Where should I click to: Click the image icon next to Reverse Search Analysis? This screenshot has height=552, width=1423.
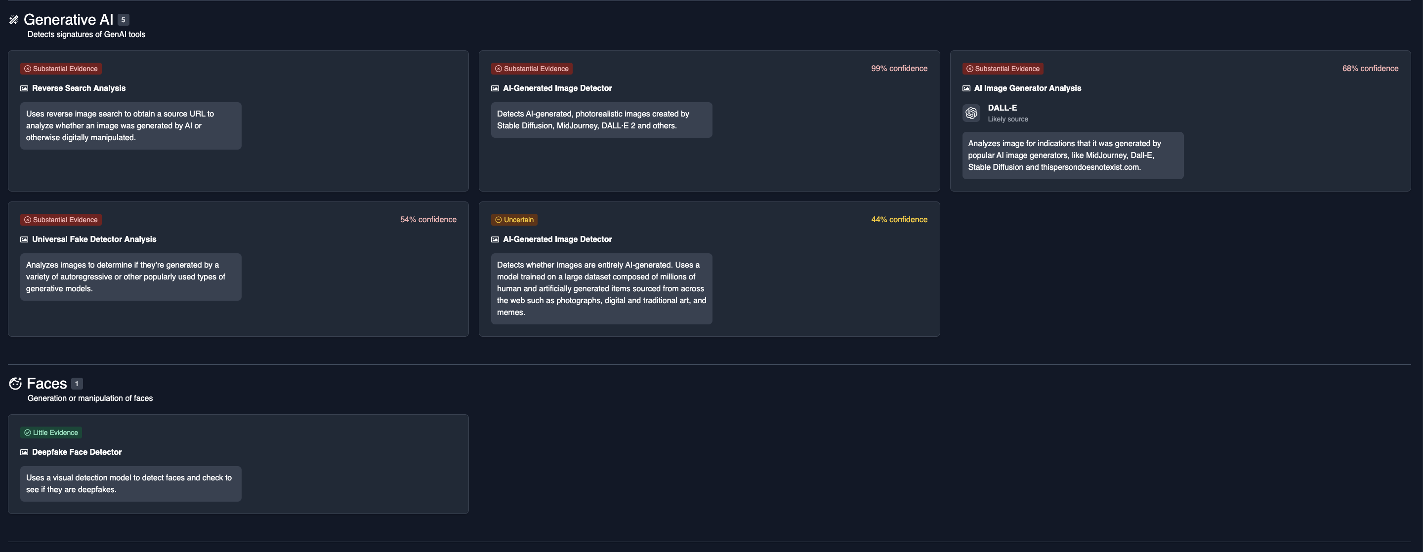coord(24,88)
